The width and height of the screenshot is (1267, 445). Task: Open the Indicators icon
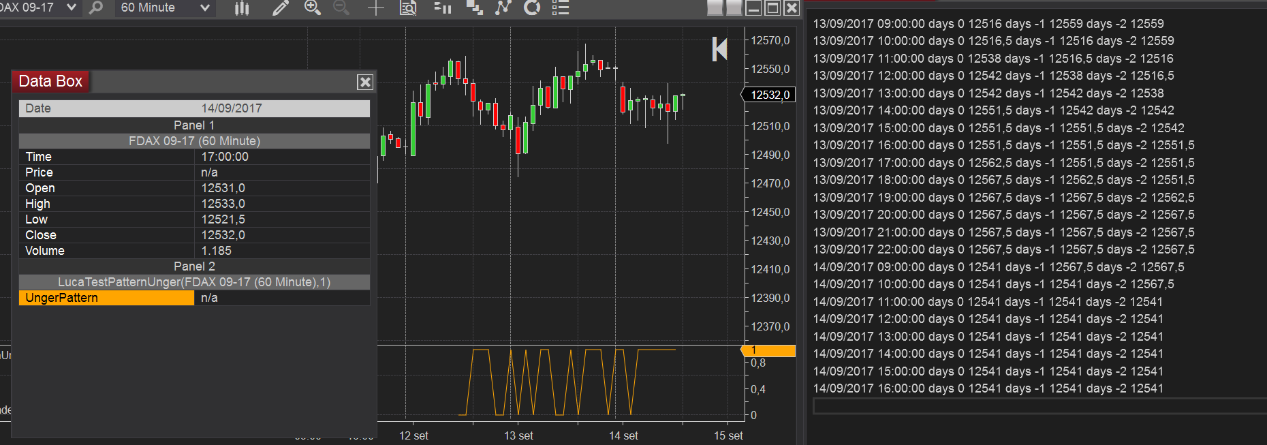[503, 7]
